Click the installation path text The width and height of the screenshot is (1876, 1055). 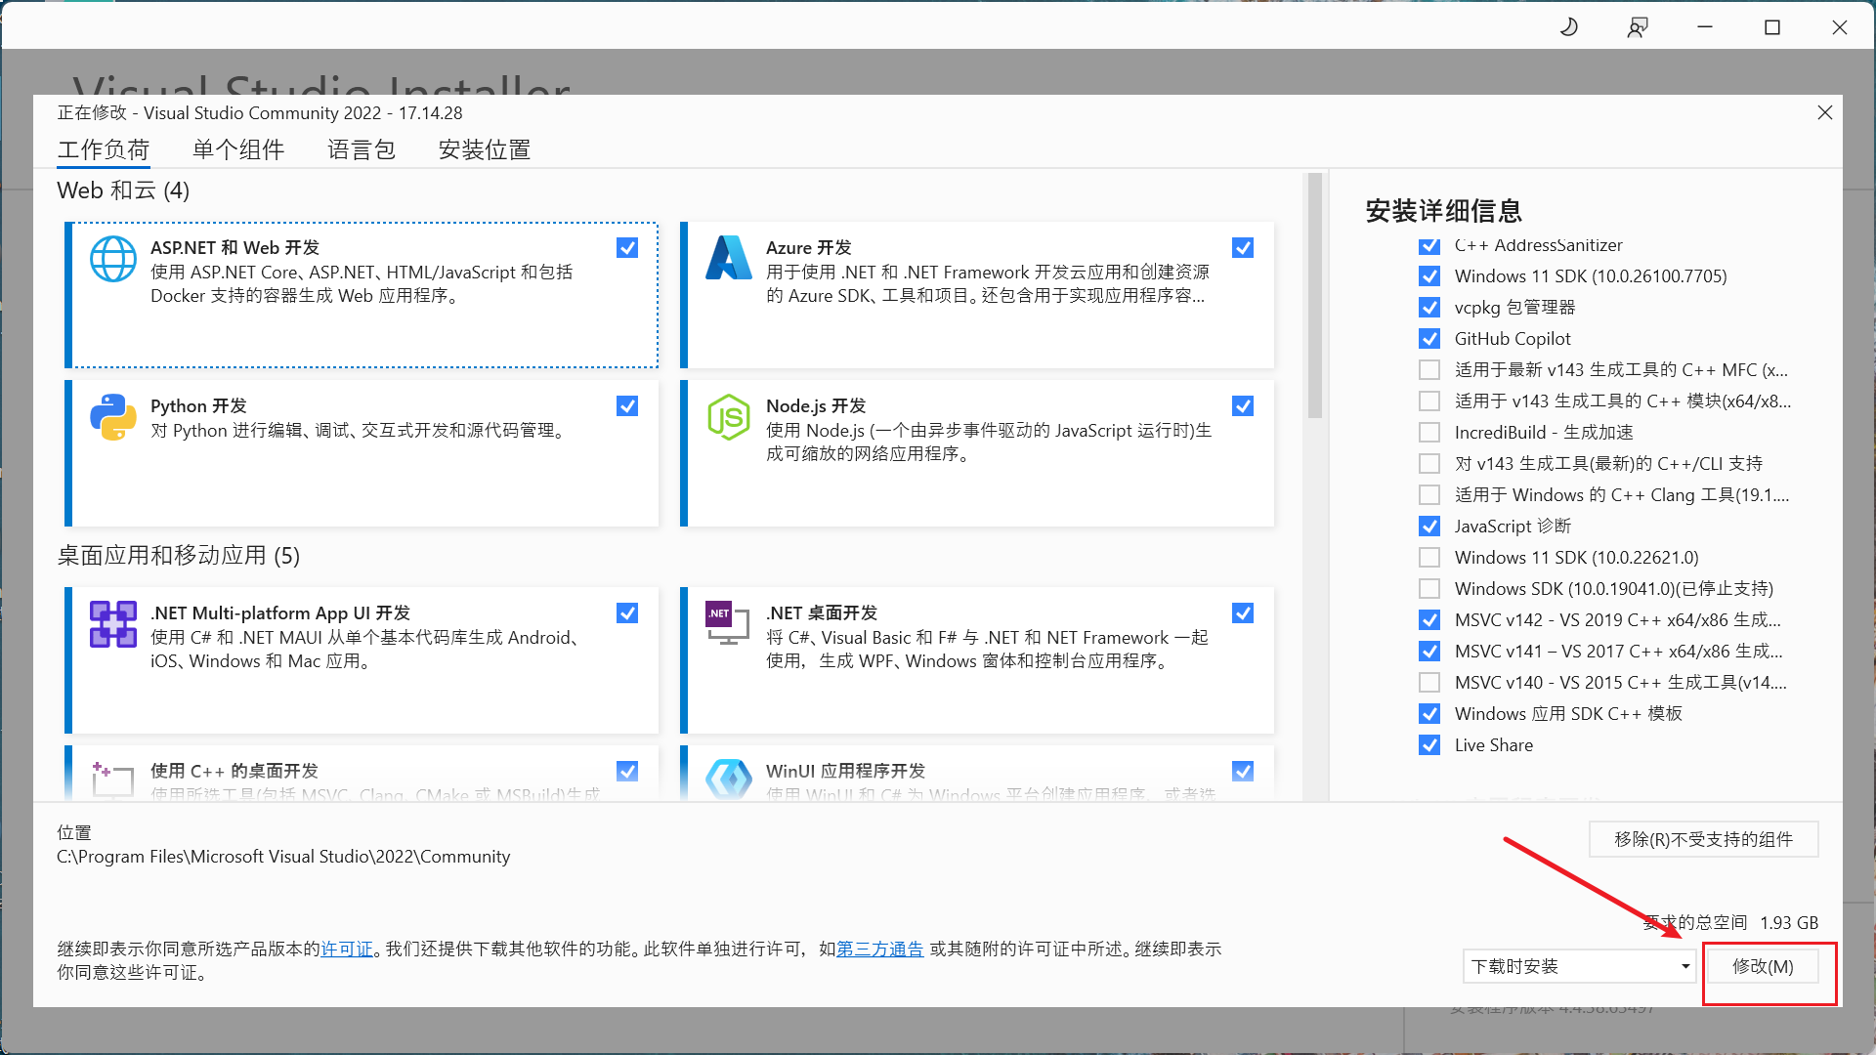(283, 857)
